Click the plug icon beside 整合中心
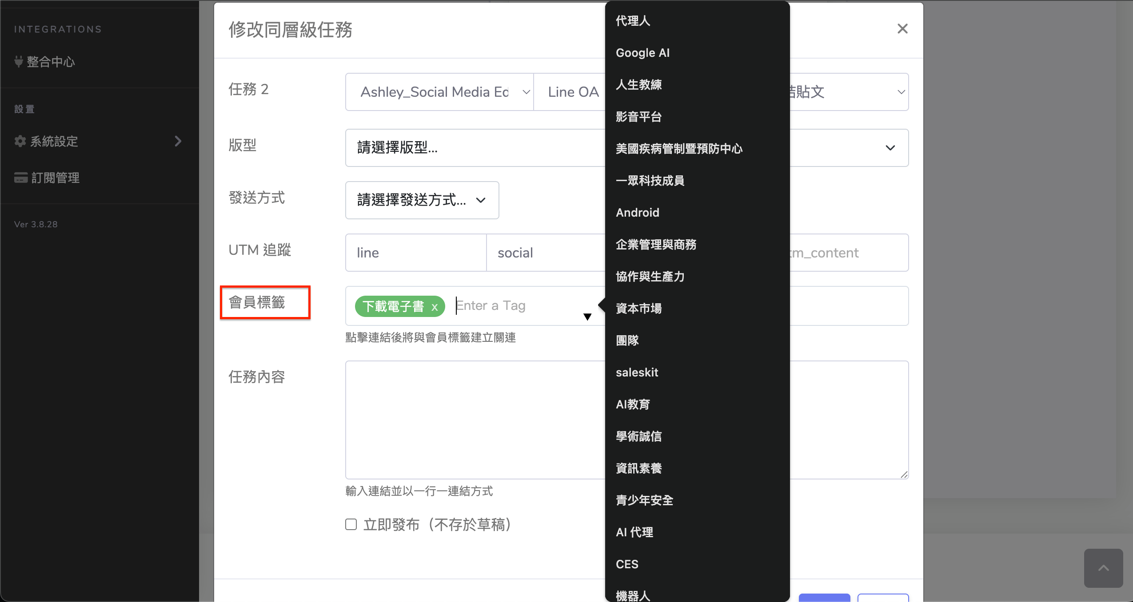 pyautogui.click(x=18, y=62)
